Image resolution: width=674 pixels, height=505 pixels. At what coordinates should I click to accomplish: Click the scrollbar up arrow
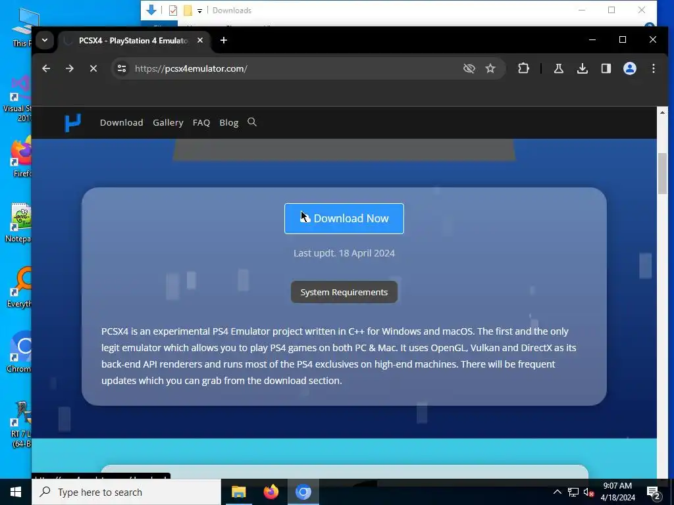pos(662,112)
